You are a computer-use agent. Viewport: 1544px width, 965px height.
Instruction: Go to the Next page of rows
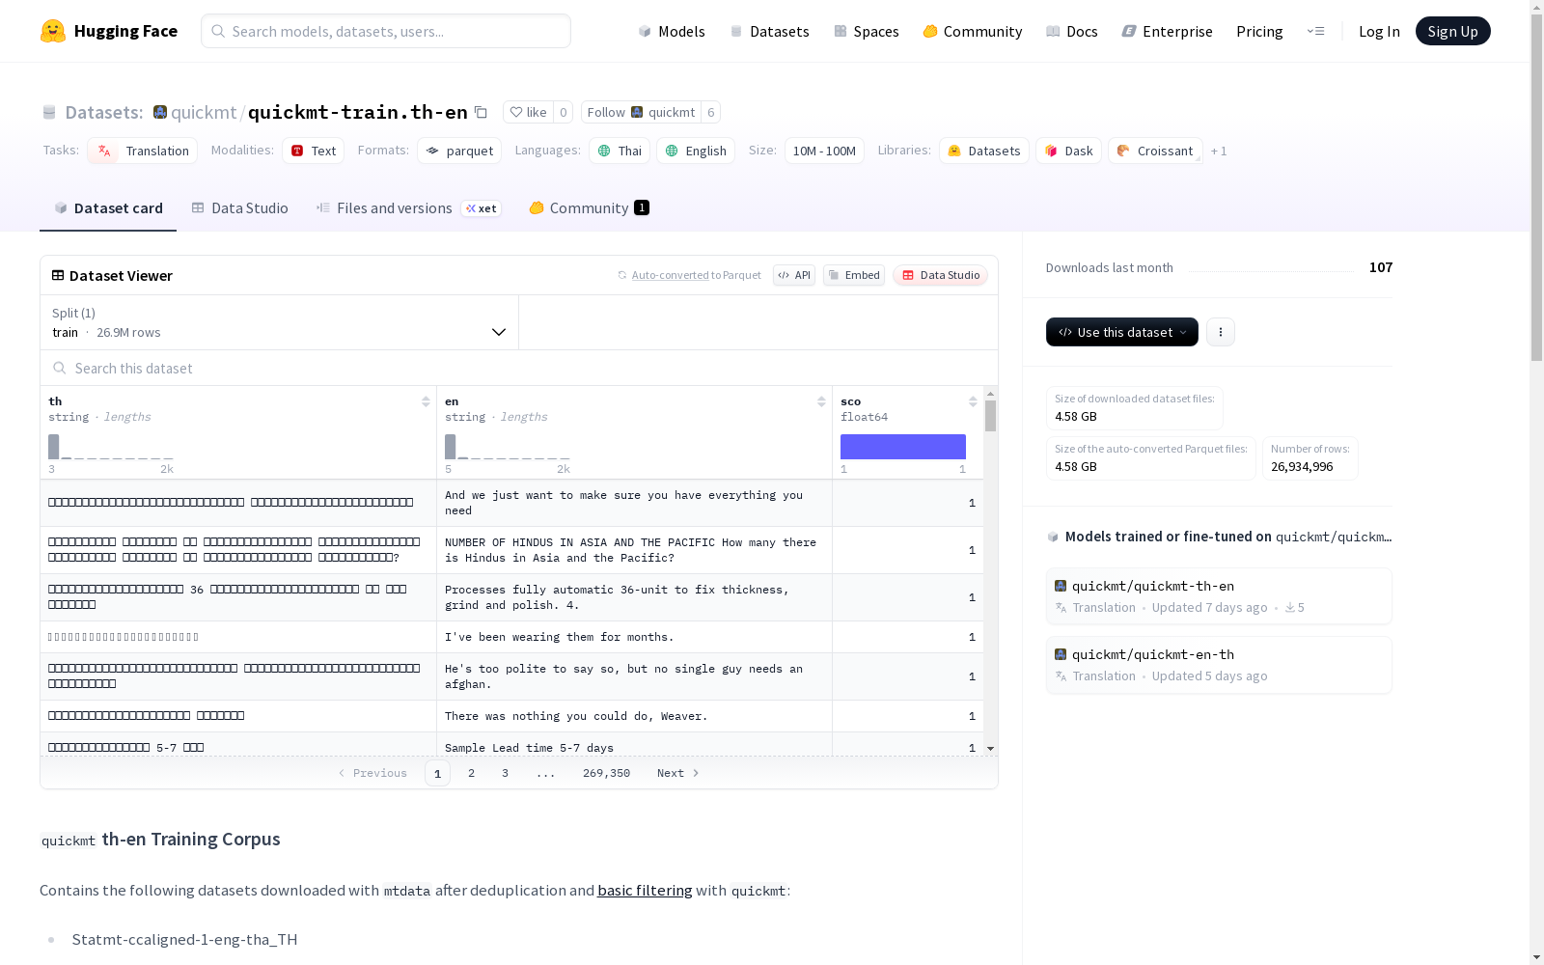[677, 773]
